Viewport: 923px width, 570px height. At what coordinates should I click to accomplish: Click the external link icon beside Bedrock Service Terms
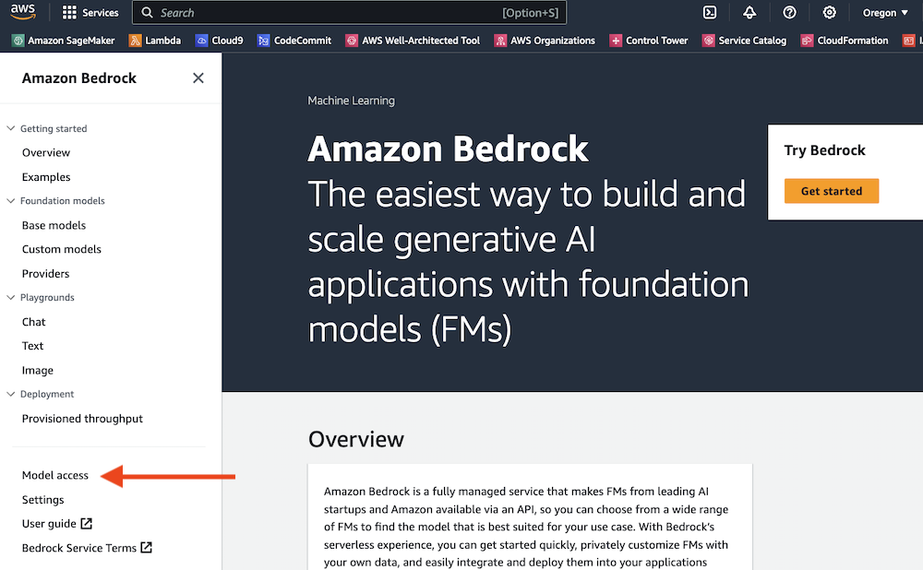tap(147, 548)
